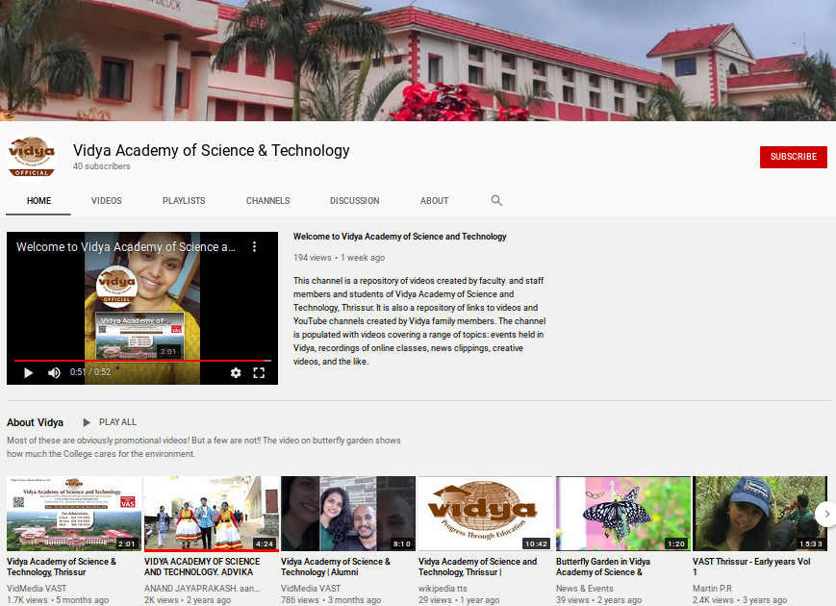Viewport: 836px width, 606px height.
Task: Open the About Vidya section heading
Action: [36, 422]
